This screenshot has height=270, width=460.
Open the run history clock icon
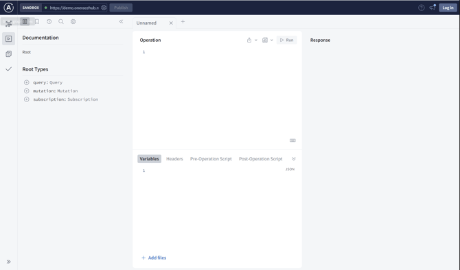[x=49, y=22]
